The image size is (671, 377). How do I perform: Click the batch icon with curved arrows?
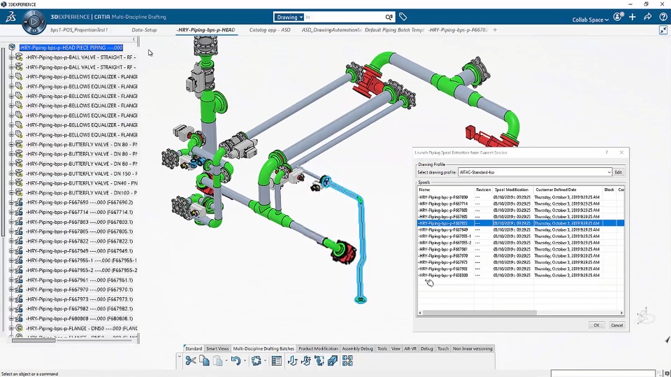pos(319,361)
